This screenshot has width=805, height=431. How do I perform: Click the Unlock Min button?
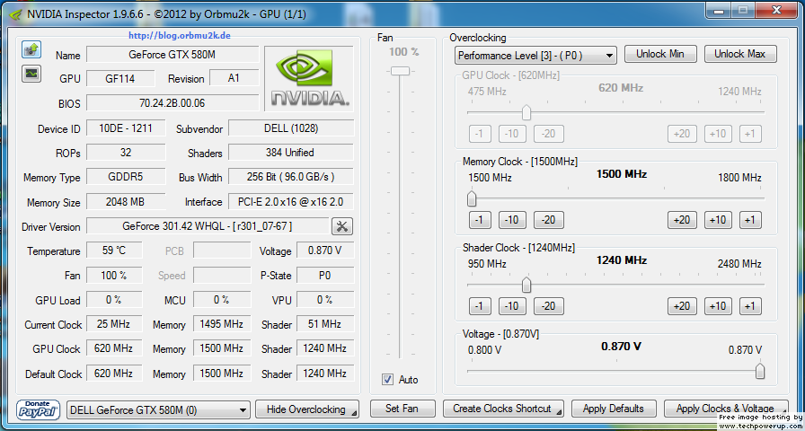coord(660,54)
